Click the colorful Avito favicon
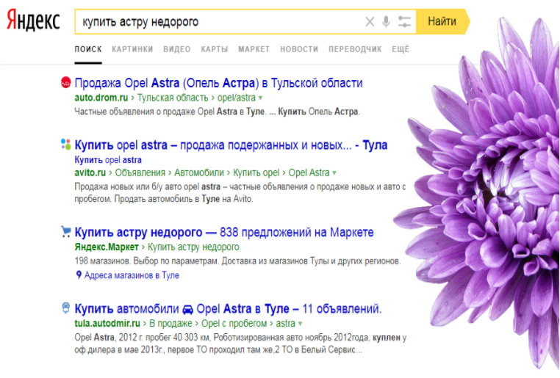 pos(65,144)
